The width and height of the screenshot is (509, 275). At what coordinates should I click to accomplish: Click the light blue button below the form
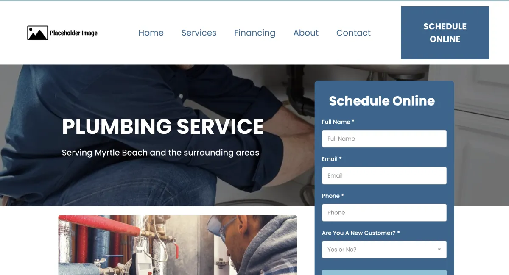point(384,272)
